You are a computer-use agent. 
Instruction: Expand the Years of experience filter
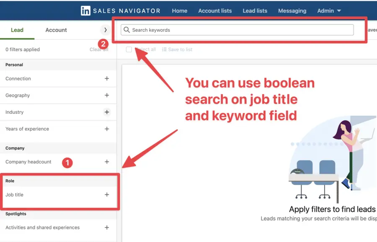(x=107, y=129)
